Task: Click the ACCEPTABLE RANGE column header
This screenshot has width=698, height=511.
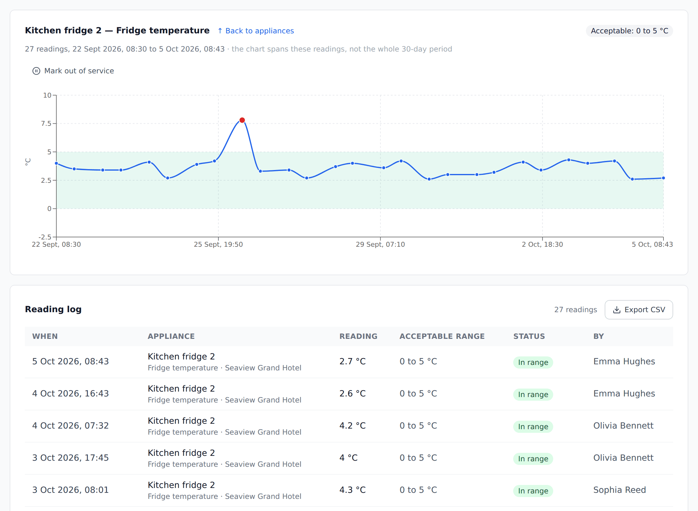Action: 442,336
